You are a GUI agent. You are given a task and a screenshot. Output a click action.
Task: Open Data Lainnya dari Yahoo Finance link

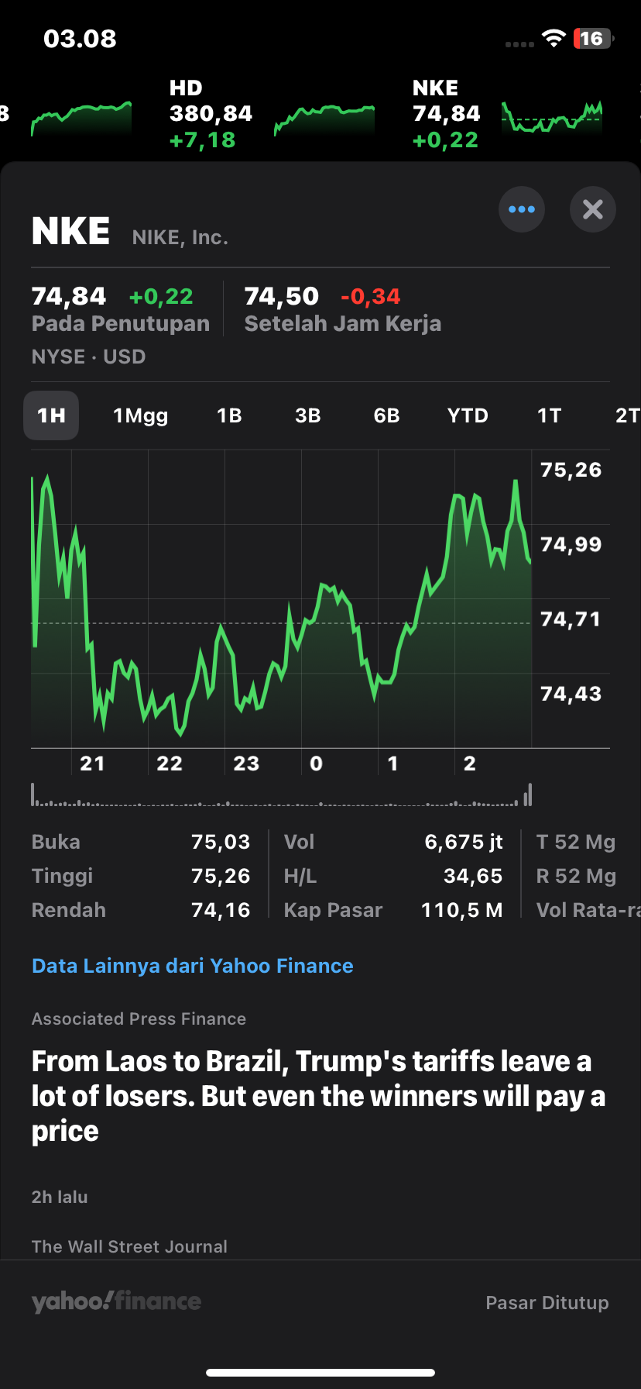pyautogui.click(x=193, y=966)
